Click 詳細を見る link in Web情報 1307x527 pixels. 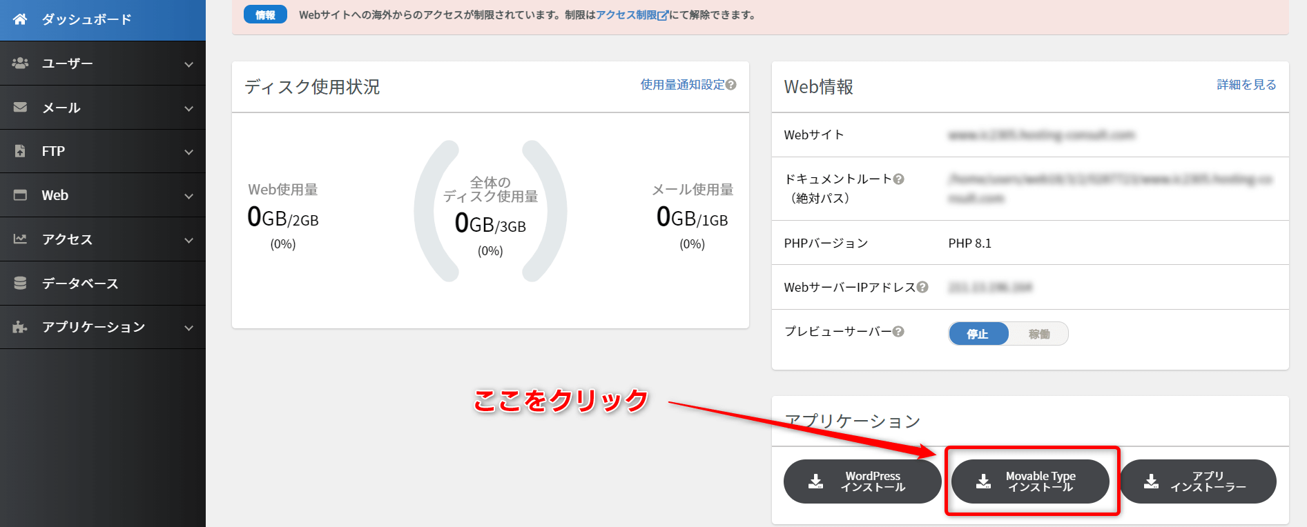tap(1246, 84)
